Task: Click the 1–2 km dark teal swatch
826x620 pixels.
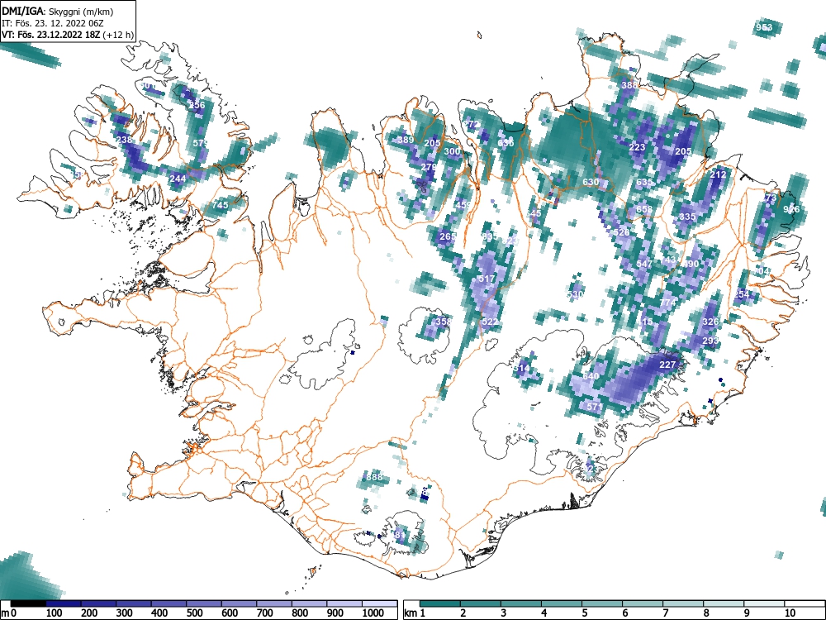Action: coord(440,603)
